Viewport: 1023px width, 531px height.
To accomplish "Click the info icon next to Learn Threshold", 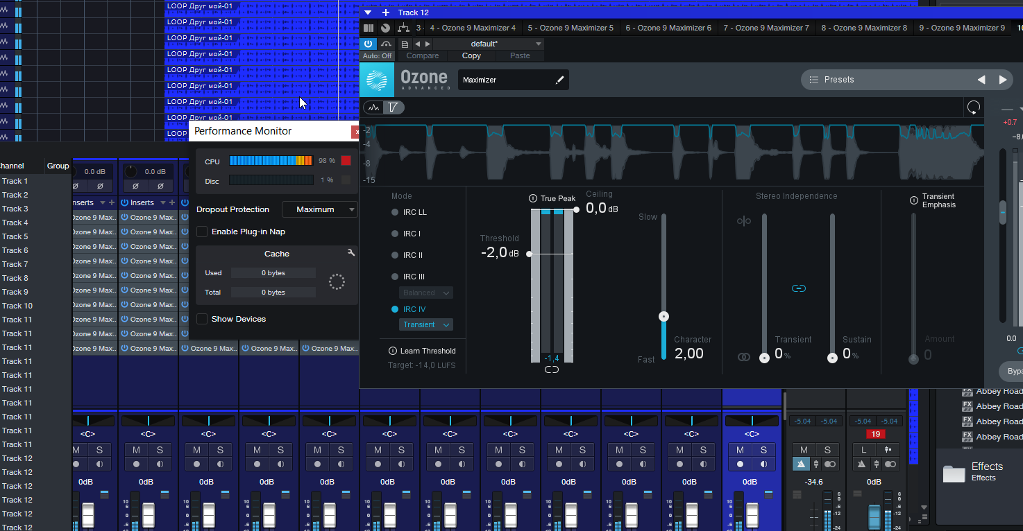I will (x=393, y=351).
